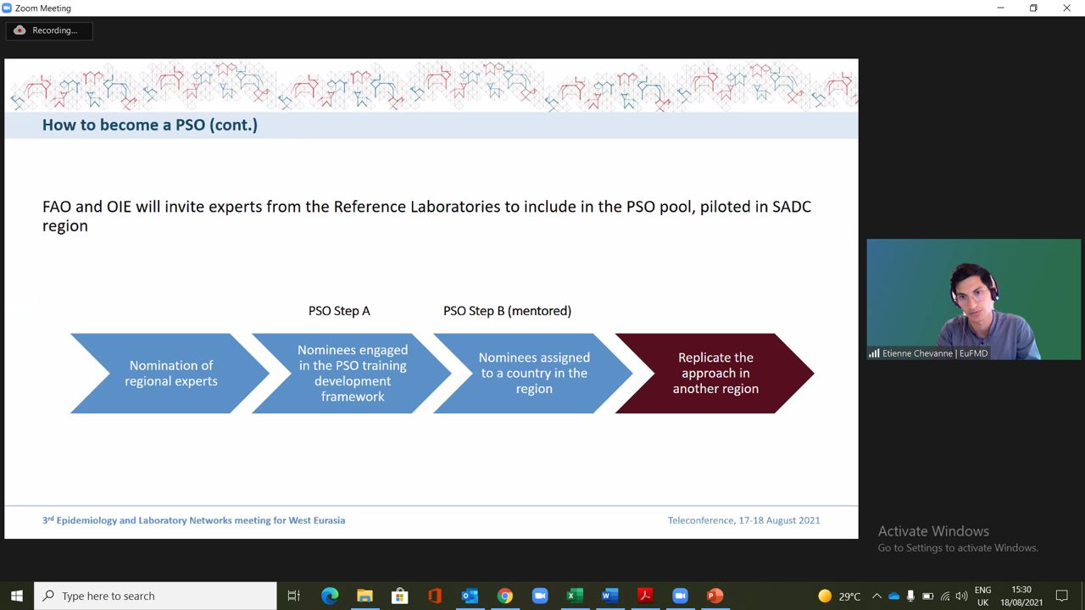Switch to PowerPoint in the taskbar
Screen dimensions: 1085x610
715,596
